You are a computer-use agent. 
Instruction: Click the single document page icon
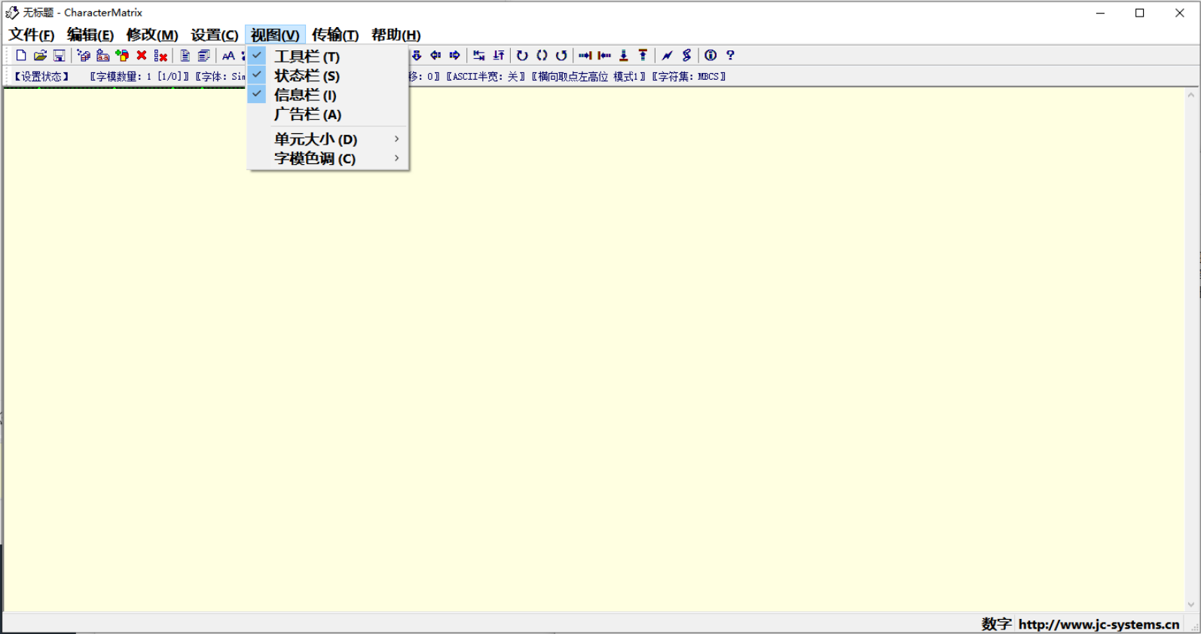[185, 56]
